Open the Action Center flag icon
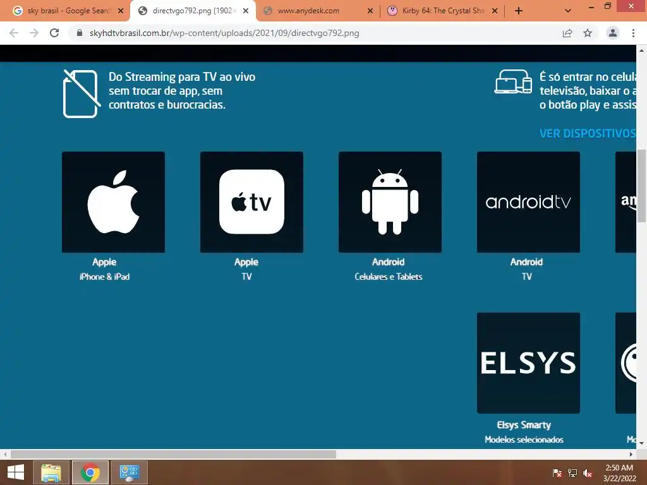Image resolution: width=647 pixels, height=485 pixels. (x=557, y=473)
